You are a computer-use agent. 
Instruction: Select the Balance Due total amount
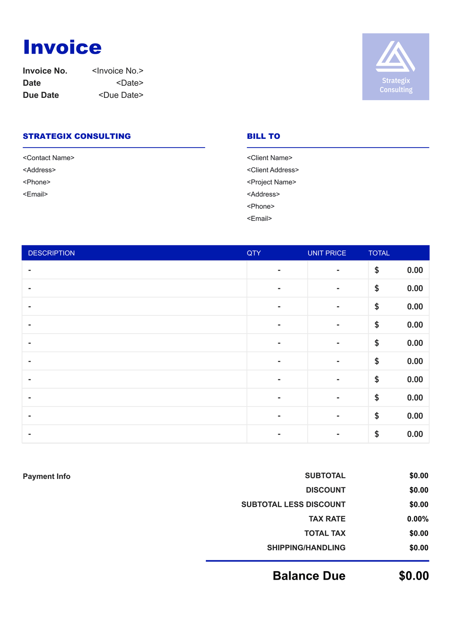pyautogui.click(x=413, y=576)
